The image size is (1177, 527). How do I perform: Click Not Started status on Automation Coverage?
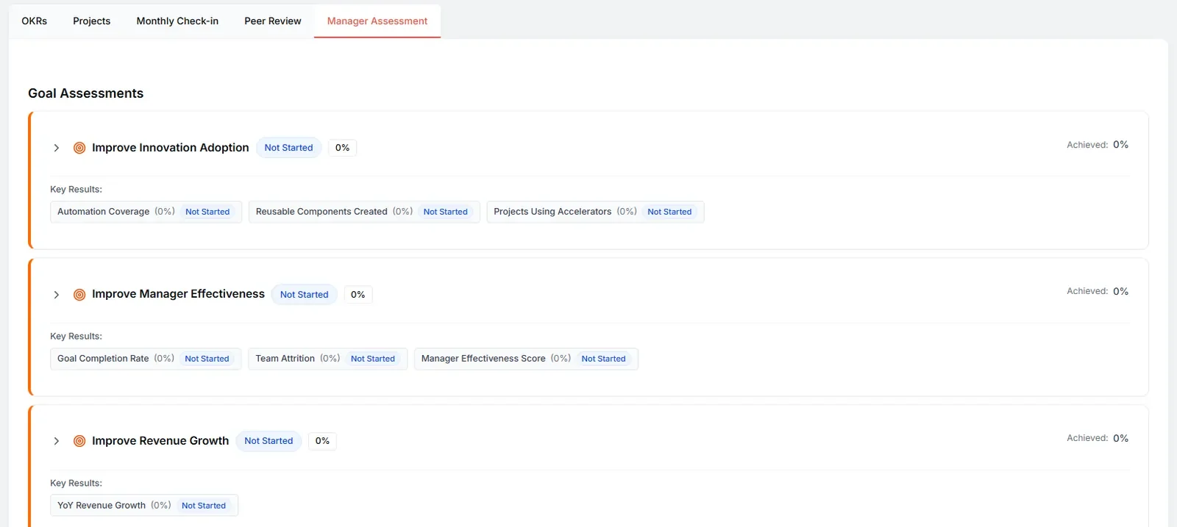coord(207,212)
